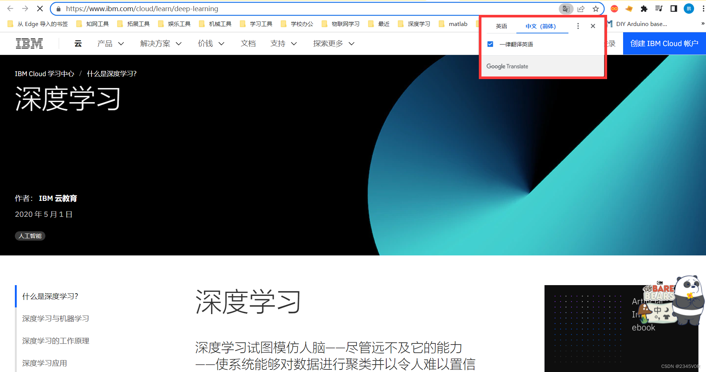Switch to the 英语 tab in the translate popup
The width and height of the screenshot is (706, 372).
501,26
